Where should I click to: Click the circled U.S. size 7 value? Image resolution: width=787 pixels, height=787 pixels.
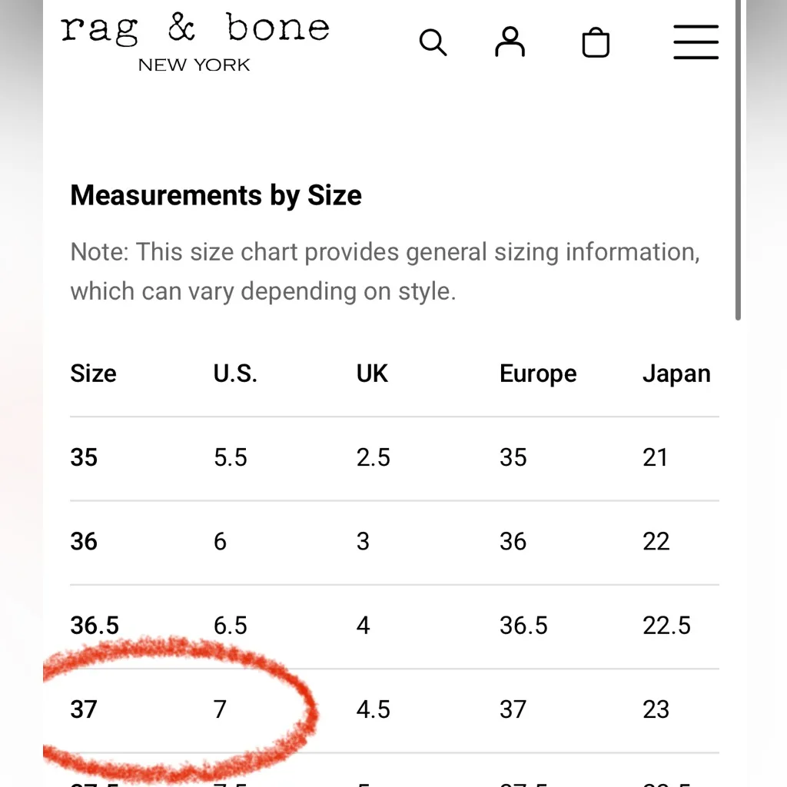[x=221, y=709]
